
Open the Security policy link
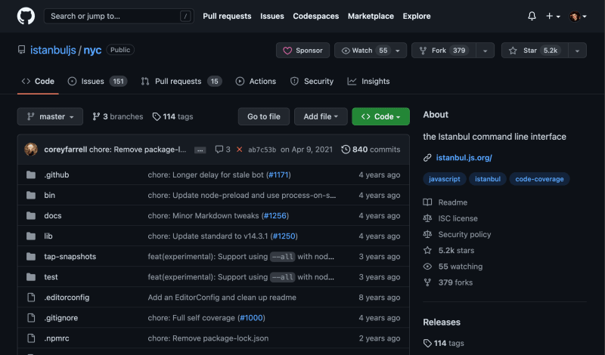coord(464,235)
